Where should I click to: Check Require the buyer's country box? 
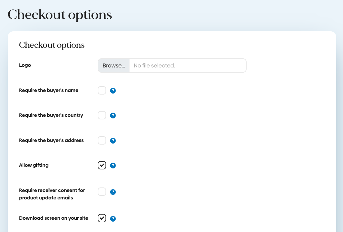pyautogui.click(x=102, y=115)
